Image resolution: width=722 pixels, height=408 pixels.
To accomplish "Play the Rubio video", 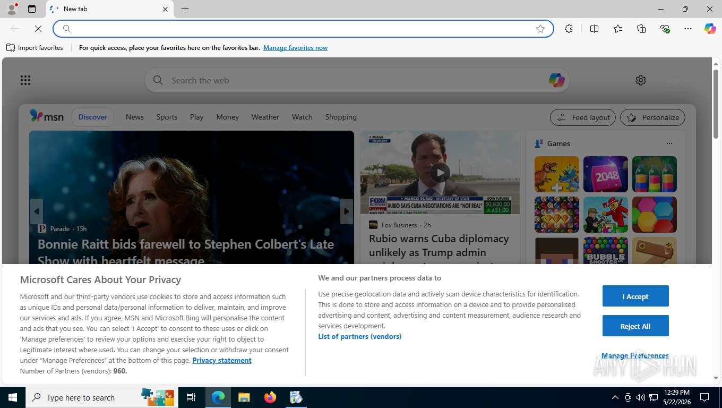I will coord(440,172).
